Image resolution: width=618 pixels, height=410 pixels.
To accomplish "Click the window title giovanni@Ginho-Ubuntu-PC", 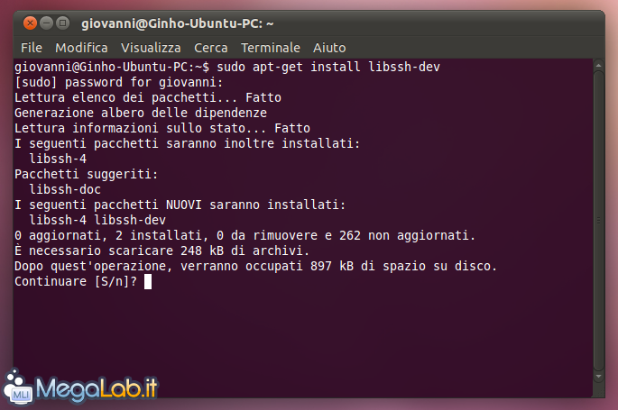I will point(178,23).
